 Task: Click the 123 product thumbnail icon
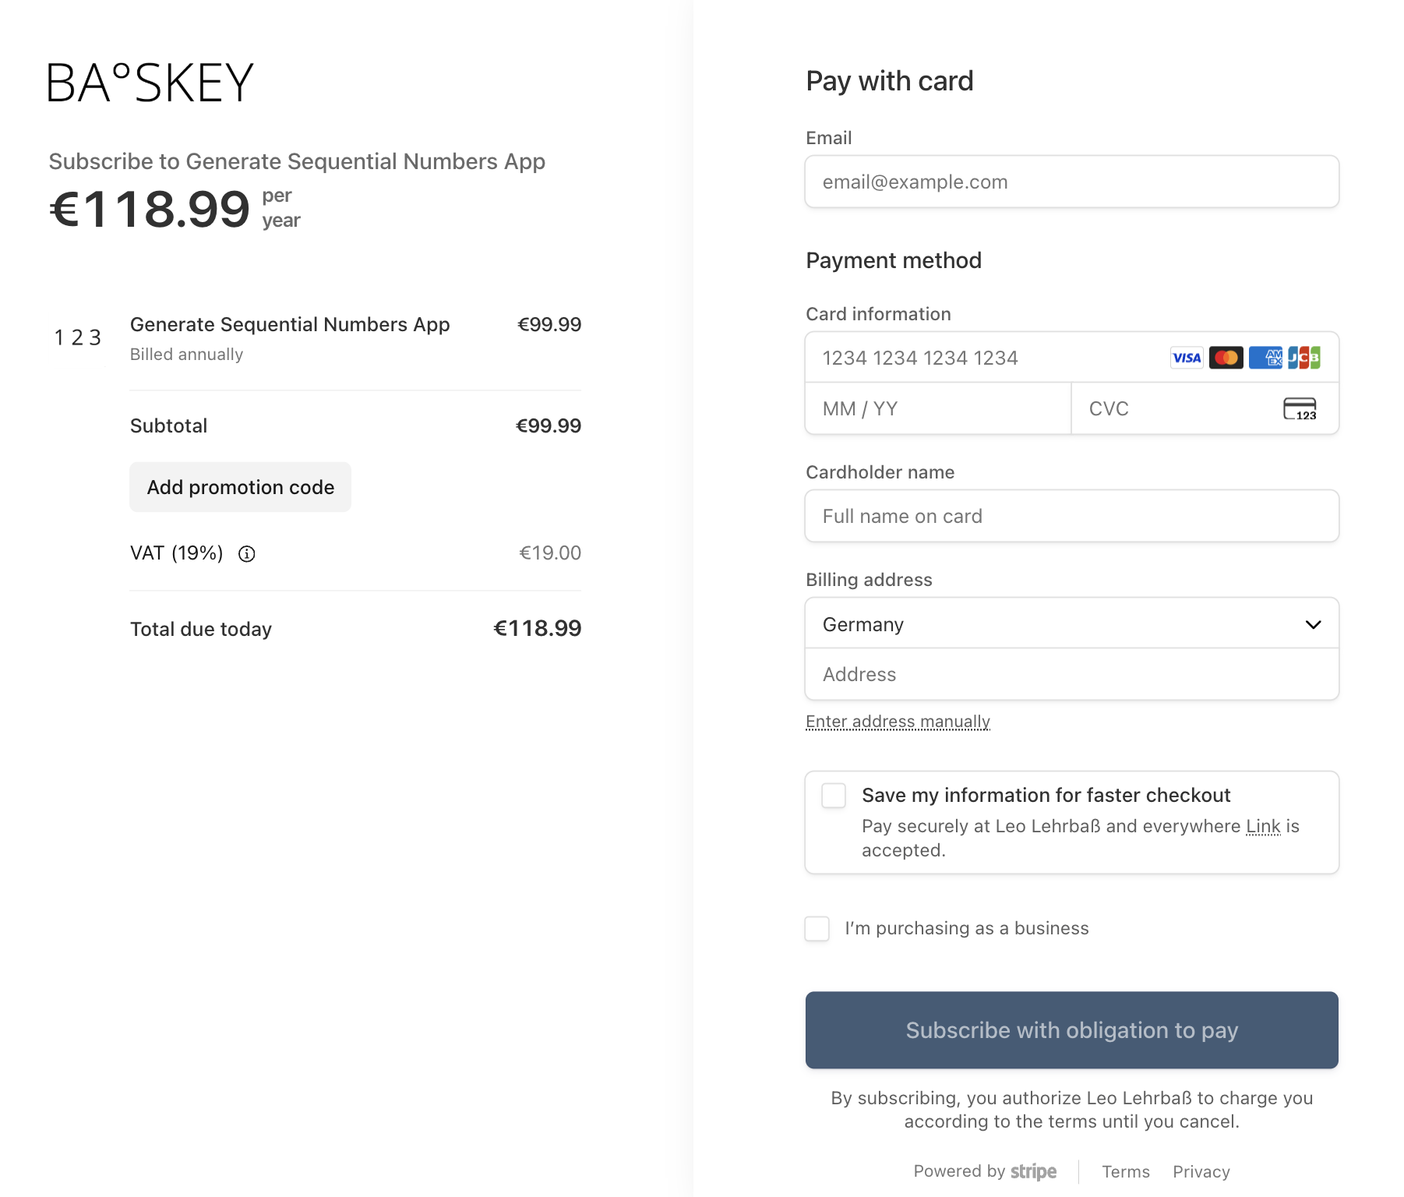pos(78,337)
